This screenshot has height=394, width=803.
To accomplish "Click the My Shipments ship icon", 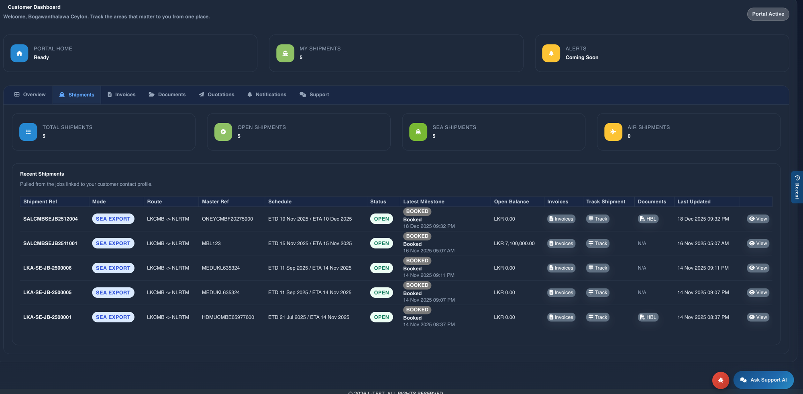I will pyautogui.click(x=285, y=53).
